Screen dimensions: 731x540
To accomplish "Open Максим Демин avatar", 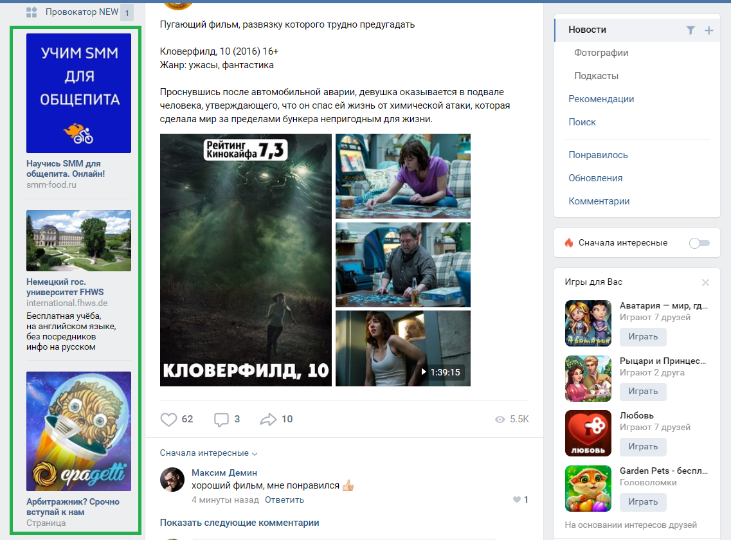I will tap(172, 480).
